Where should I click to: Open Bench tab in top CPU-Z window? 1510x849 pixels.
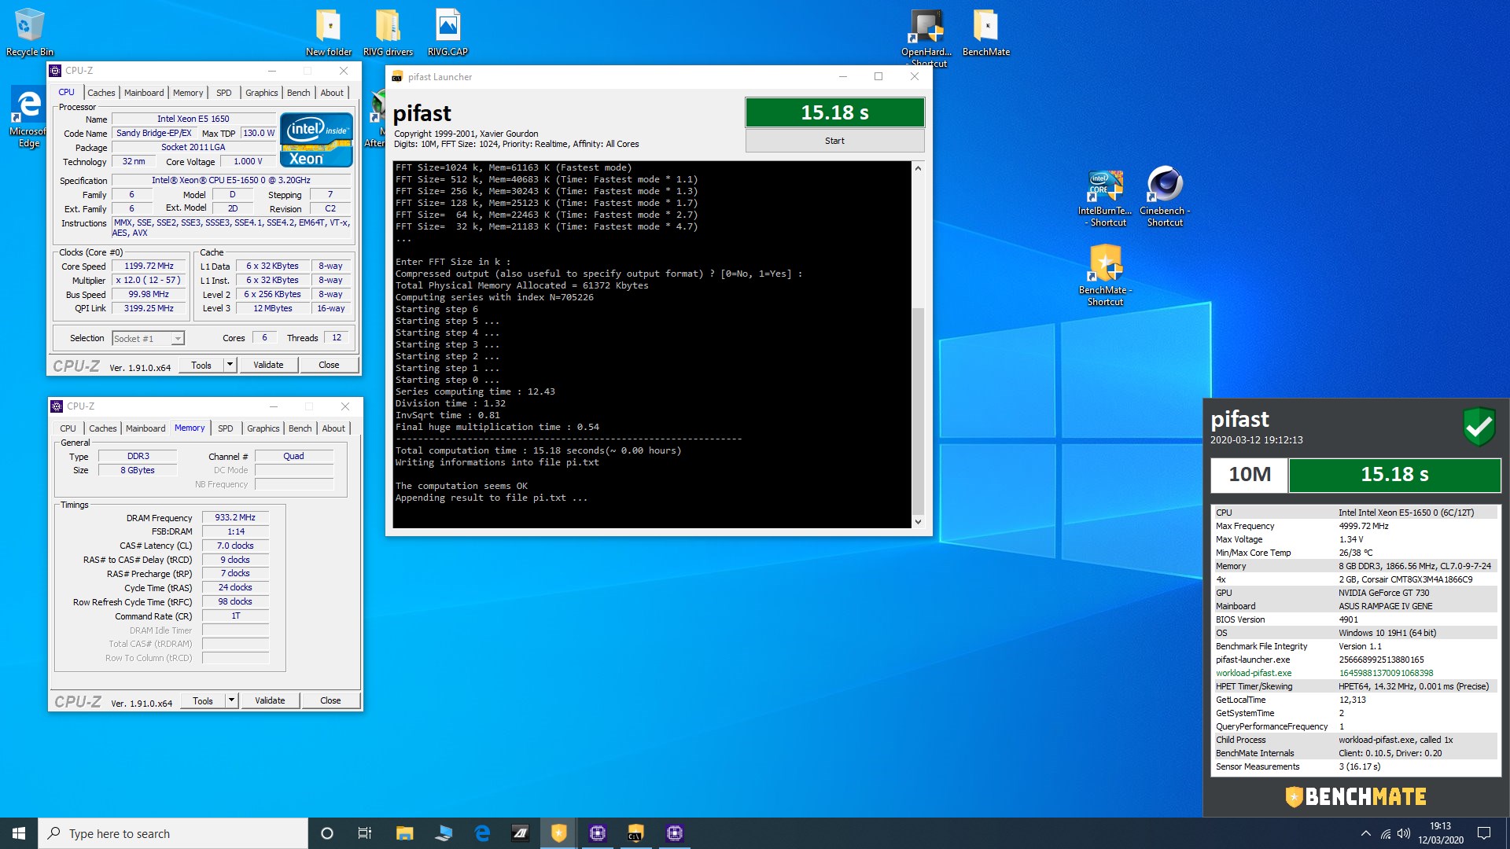[x=298, y=93]
